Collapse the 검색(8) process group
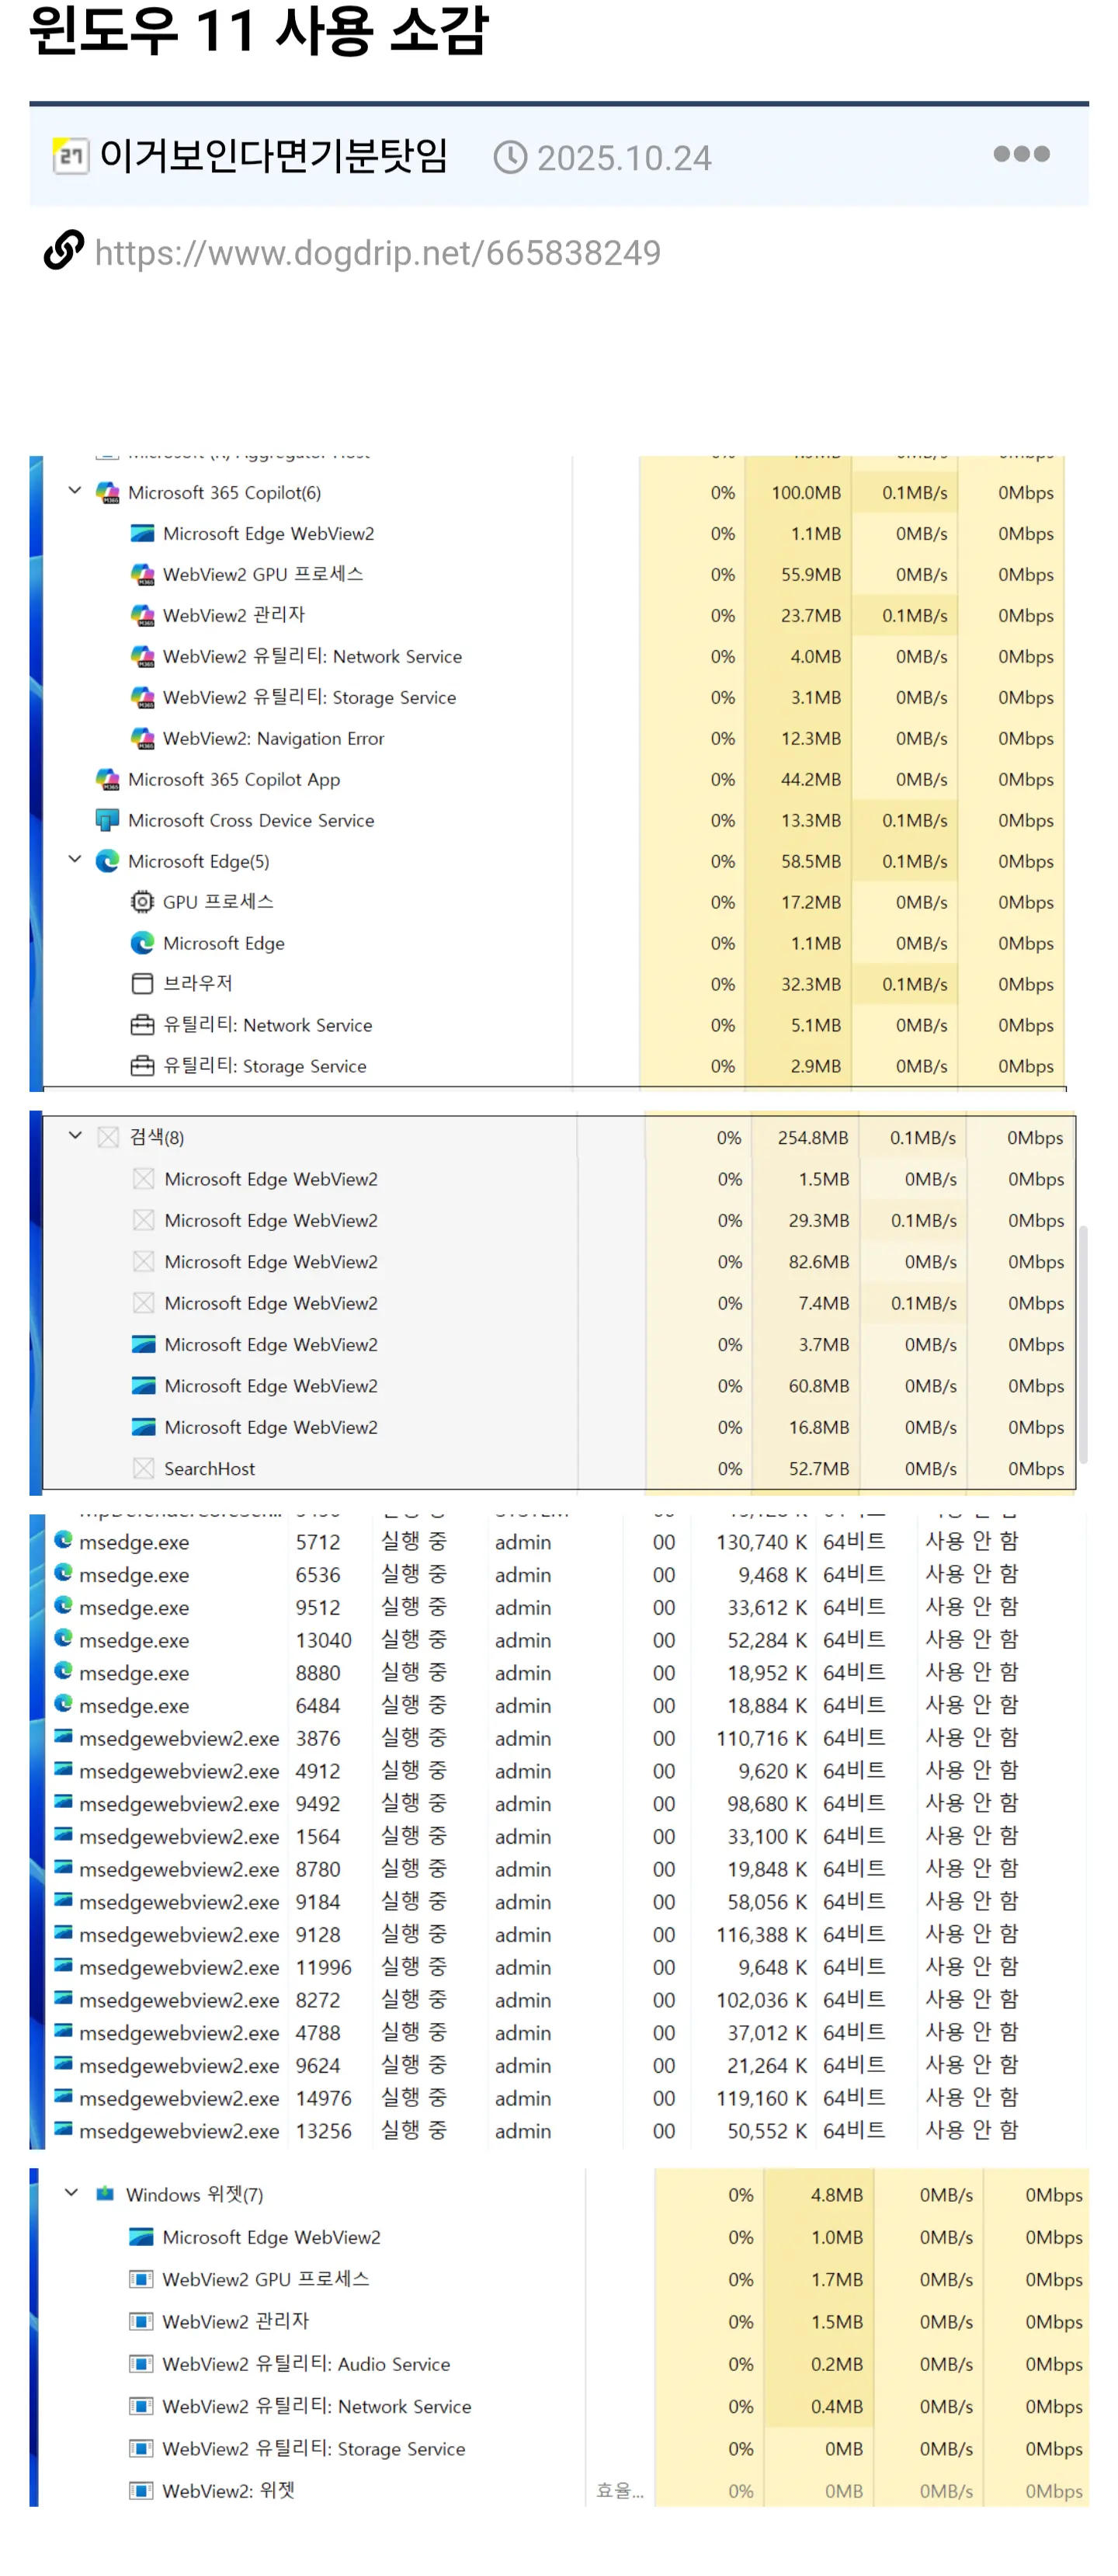 pos(75,1136)
